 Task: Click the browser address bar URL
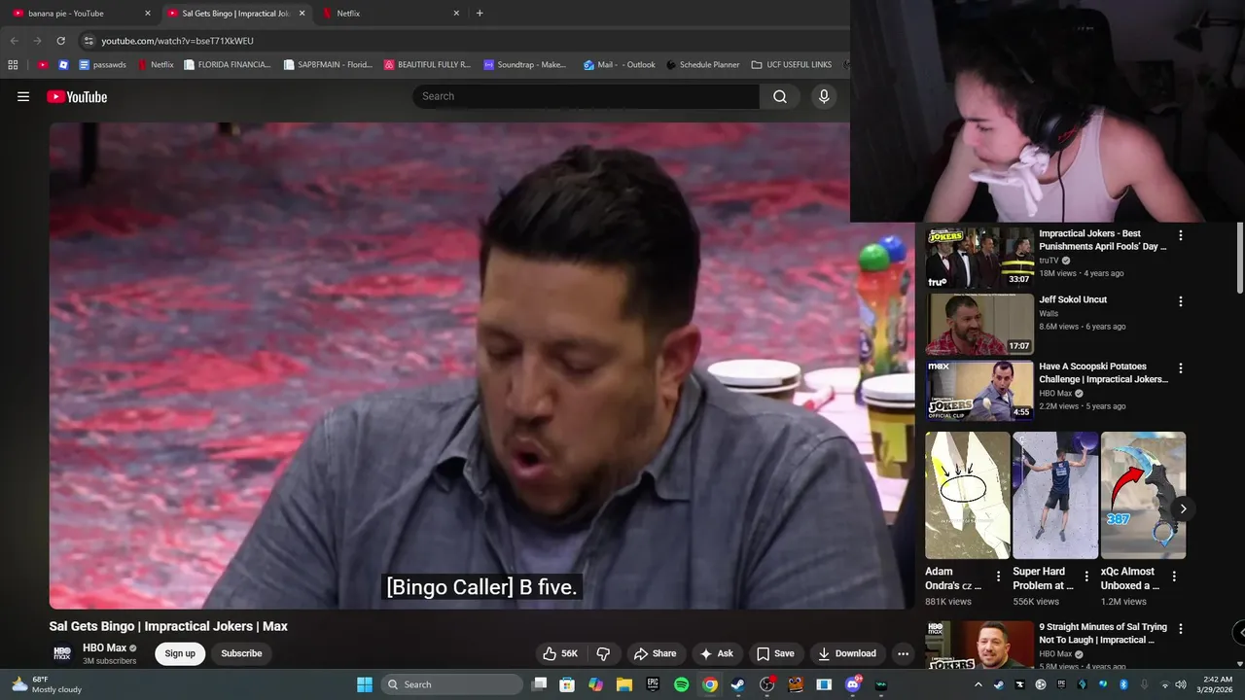(177, 41)
